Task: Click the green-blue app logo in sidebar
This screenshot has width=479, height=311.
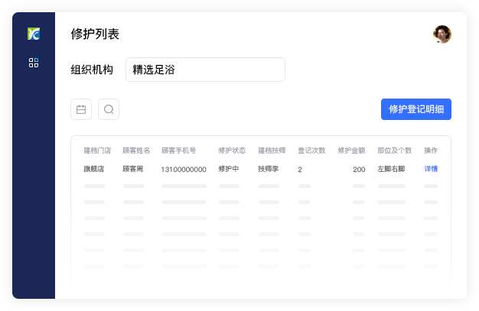Action: click(x=34, y=34)
